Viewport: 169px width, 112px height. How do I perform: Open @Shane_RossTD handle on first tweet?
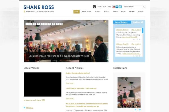122,30
